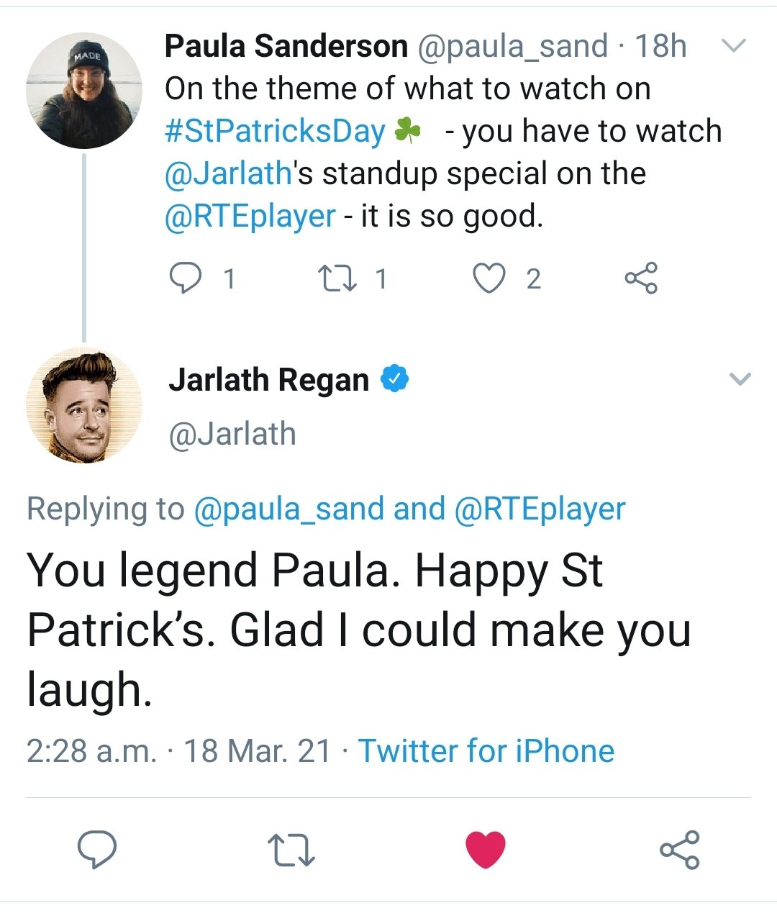Screen dimensions: 777x921
Task: Retweet Paula Sanderson's tweet
Action: click(x=338, y=278)
